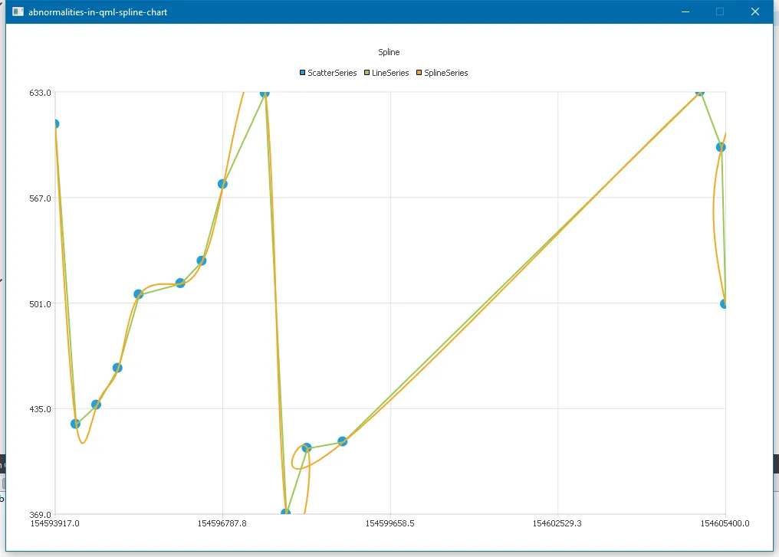The height and width of the screenshot is (557, 779).
Task: Select the SplineSeries legend label
Action: point(445,73)
